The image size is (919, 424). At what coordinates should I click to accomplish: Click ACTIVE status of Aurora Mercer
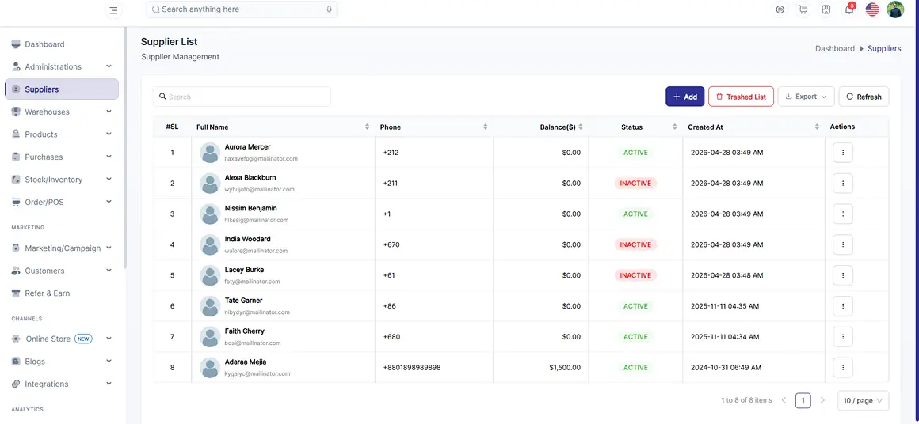[x=635, y=153]
